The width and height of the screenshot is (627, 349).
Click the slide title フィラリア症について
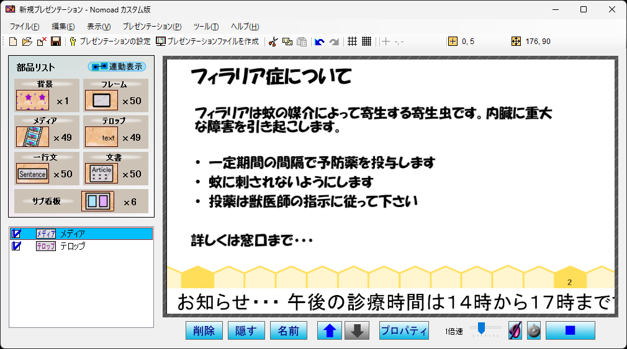pyautogui.click(x=271, y=76)
